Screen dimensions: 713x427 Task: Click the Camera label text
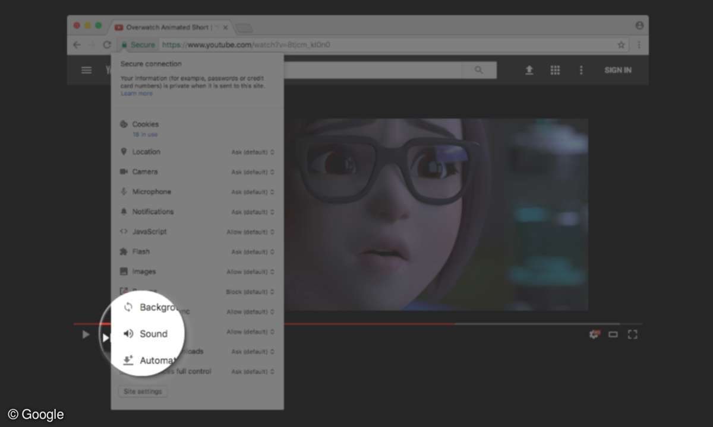click(145, 171)
